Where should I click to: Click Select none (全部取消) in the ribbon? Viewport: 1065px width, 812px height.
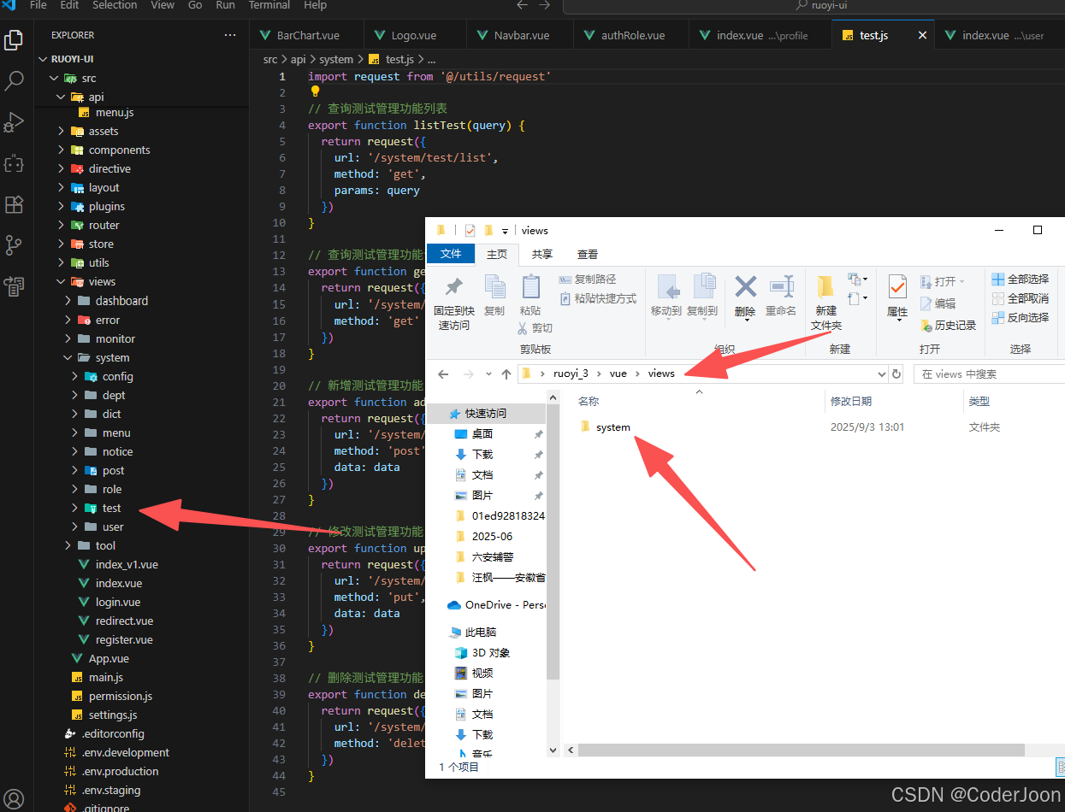1021,298
